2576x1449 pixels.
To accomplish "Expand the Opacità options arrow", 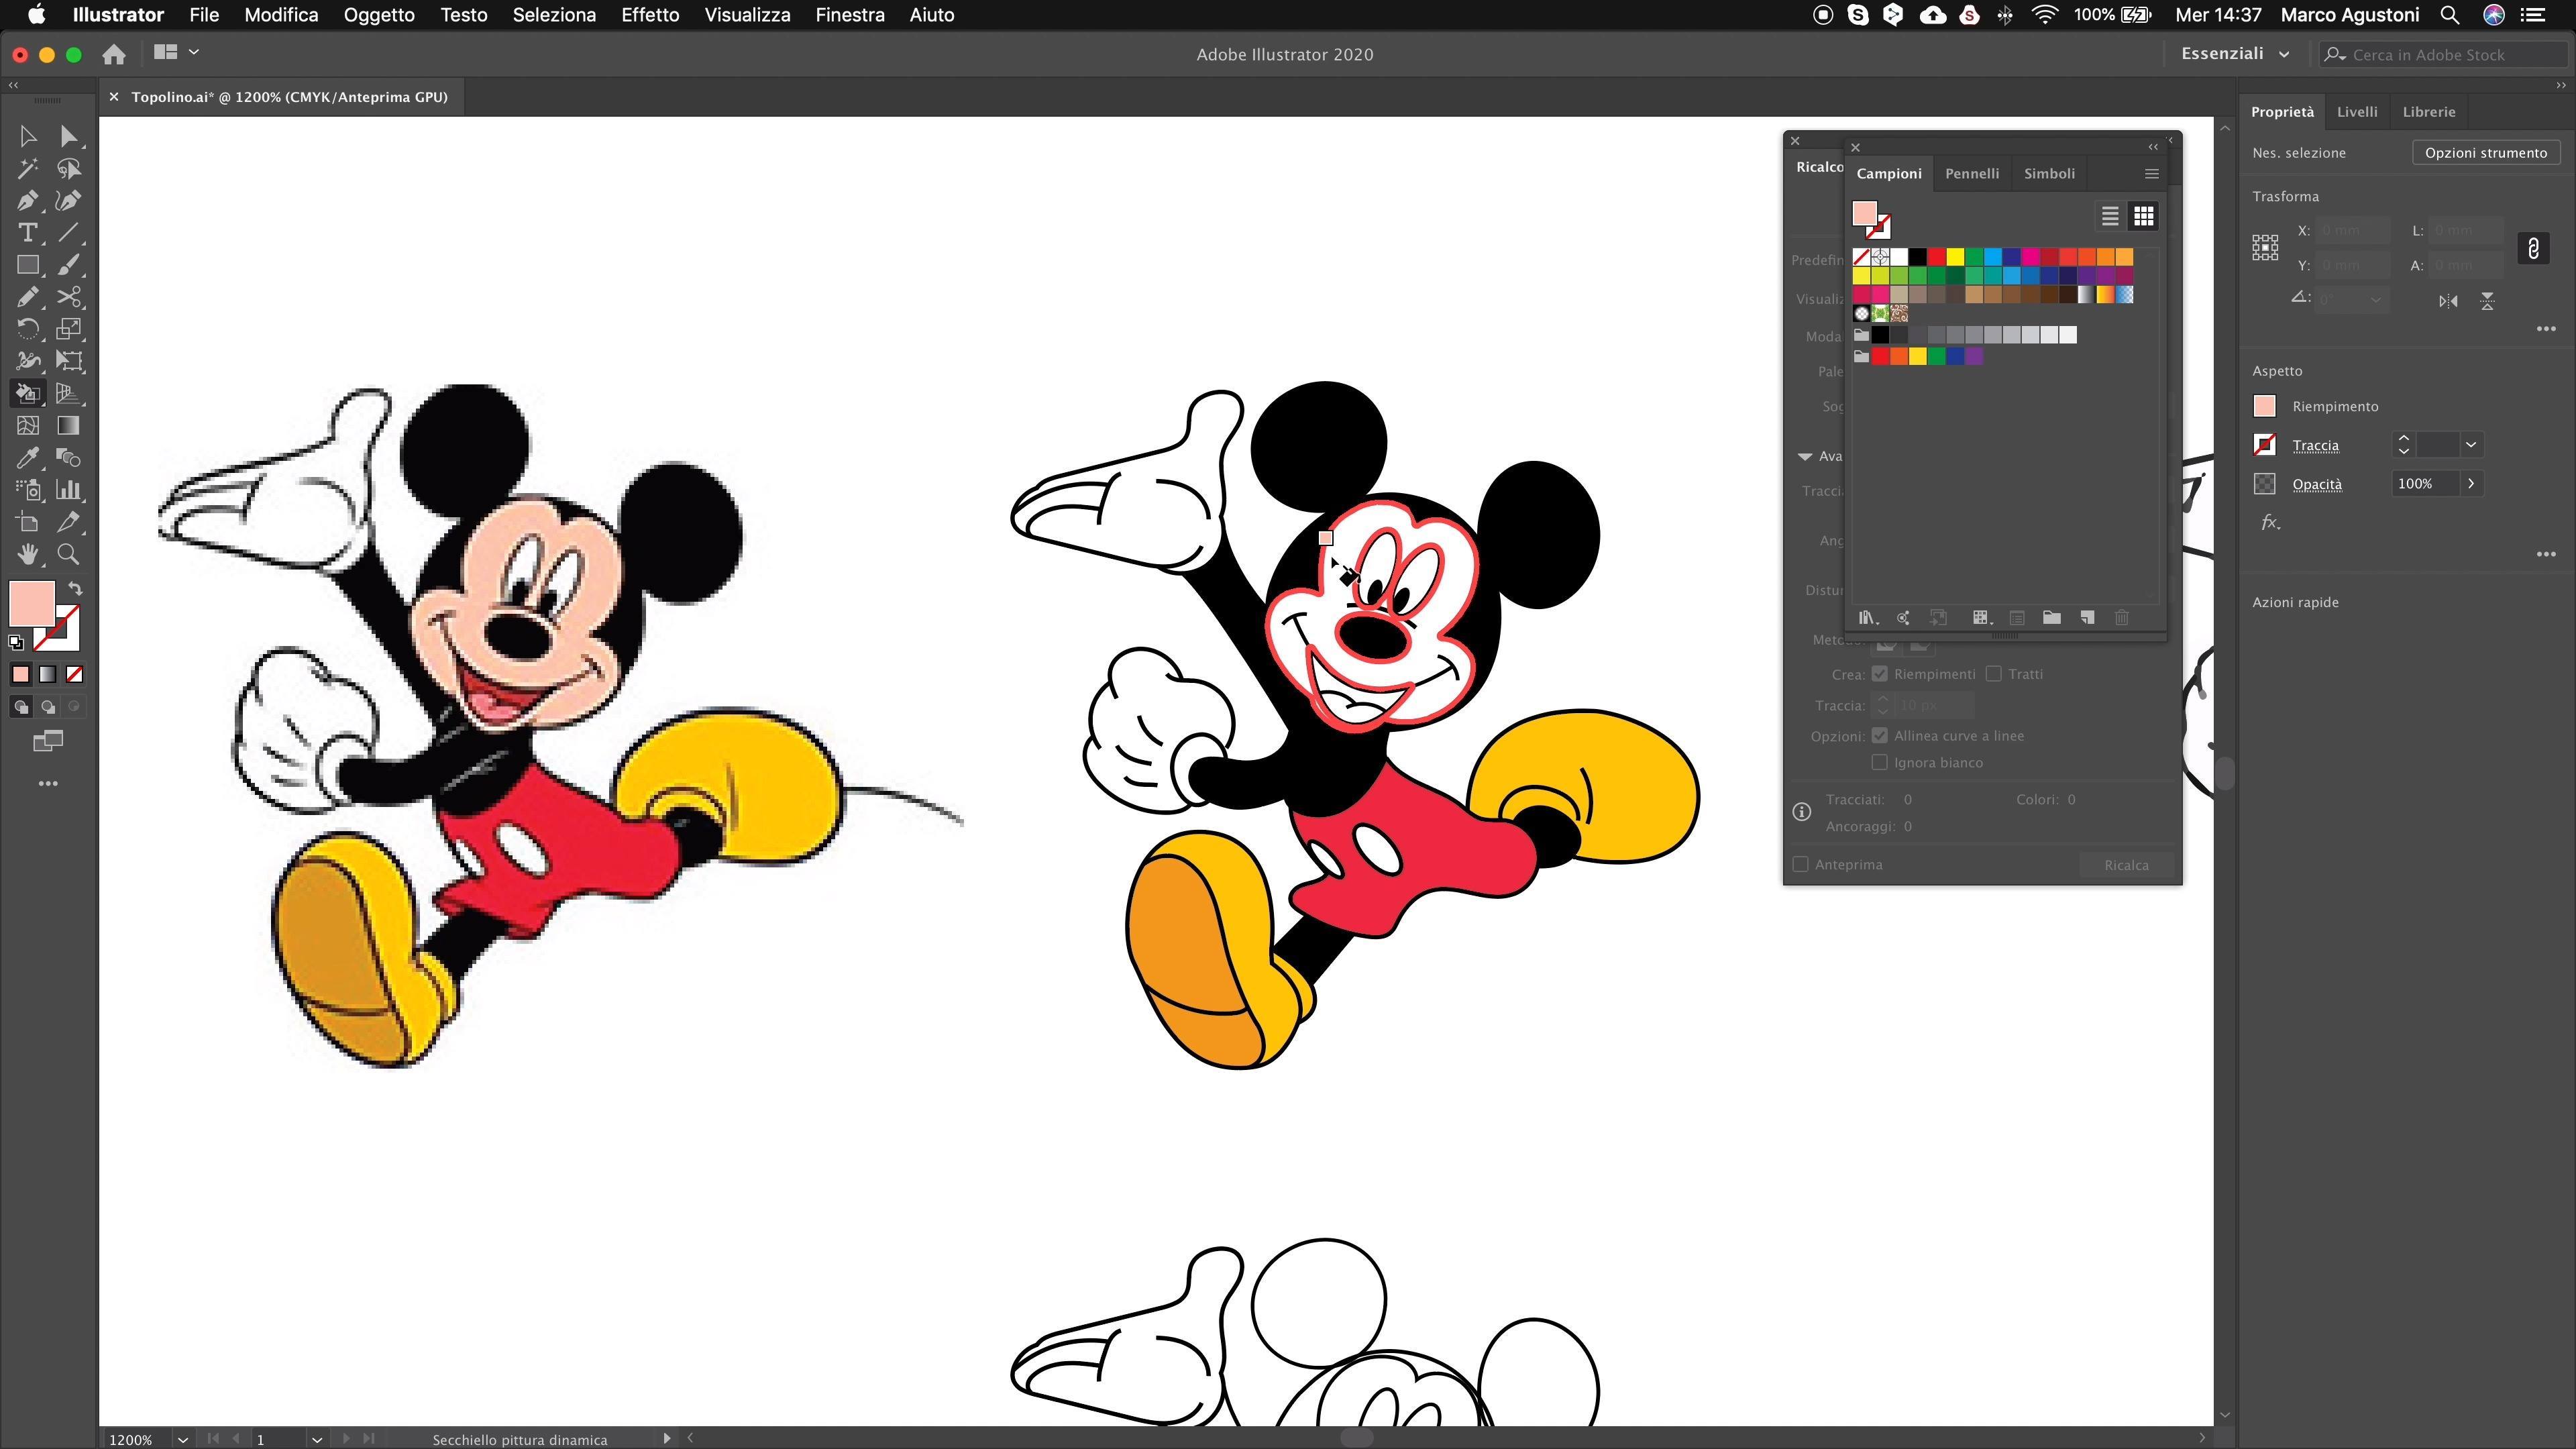I will [2471, 484].
